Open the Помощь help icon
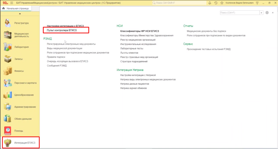The image size is (278, 149). [7, 131]
